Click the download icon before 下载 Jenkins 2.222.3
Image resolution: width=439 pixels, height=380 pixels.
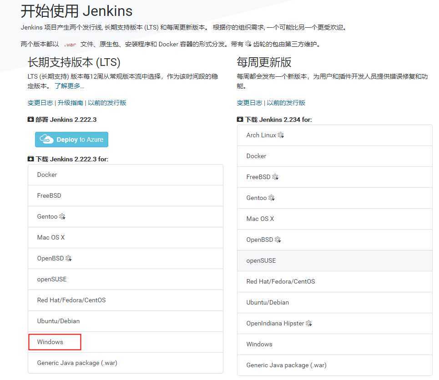tap(30, 159)
